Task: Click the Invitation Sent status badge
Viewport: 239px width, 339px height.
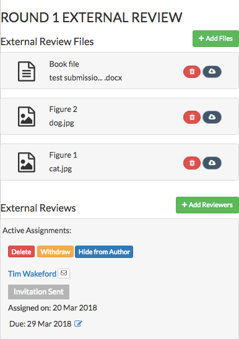Action: (x=38, y=292)
